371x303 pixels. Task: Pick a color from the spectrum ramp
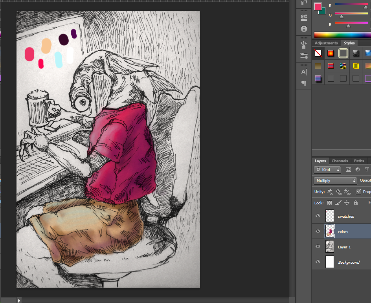(x=342, y=35)
